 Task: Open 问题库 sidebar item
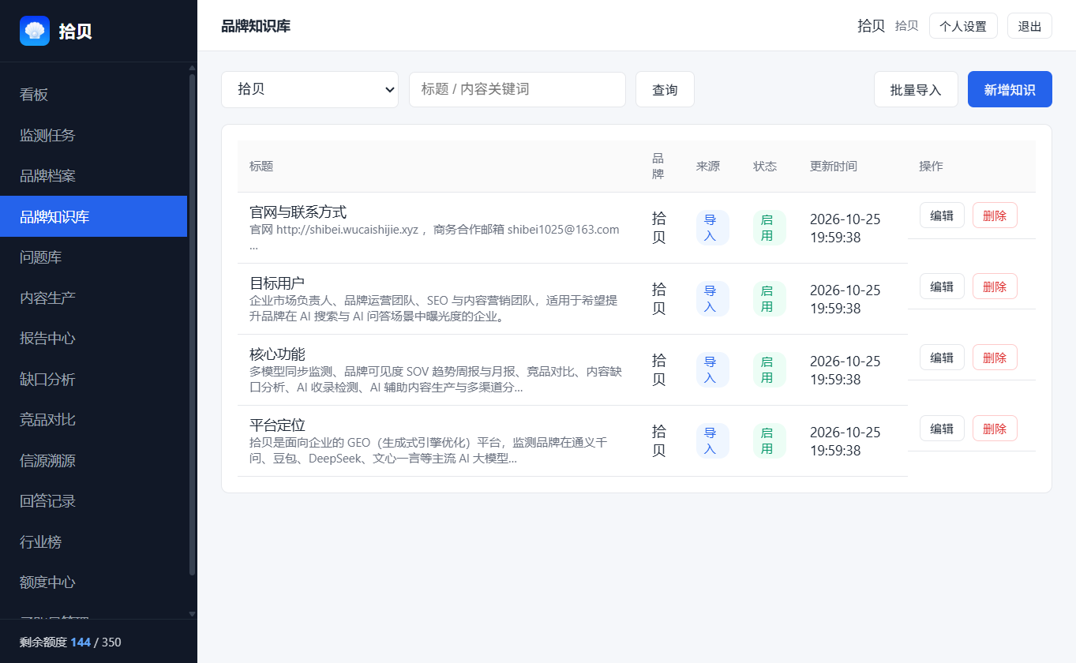pyautogui.click(x=93, y=257)
